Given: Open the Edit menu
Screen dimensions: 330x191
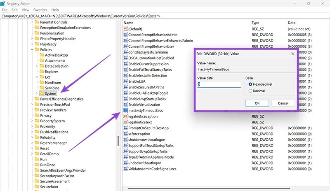Looking at the screenshot, I should pos(15,9).
